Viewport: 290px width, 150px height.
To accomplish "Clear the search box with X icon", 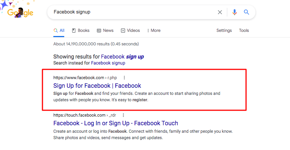I will tap(220, 12).
